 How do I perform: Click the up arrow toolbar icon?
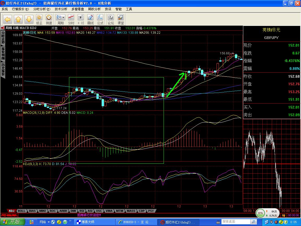[18, 19]
